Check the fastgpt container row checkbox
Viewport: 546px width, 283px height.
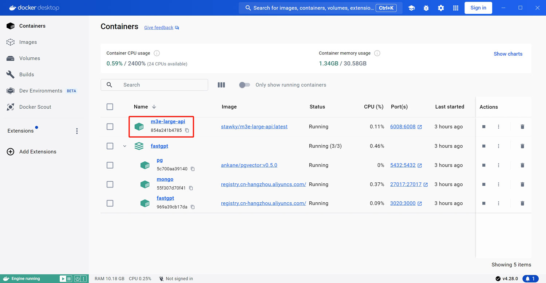click(x=110, y=203)
